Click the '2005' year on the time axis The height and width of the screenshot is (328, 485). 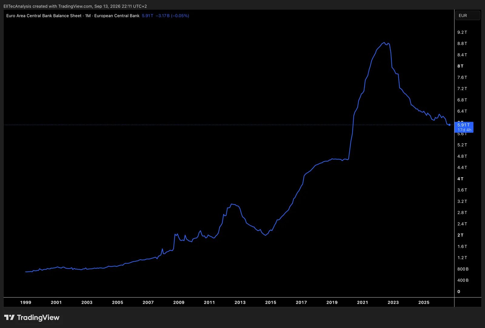pyautogui.click(x=118, y=302)
